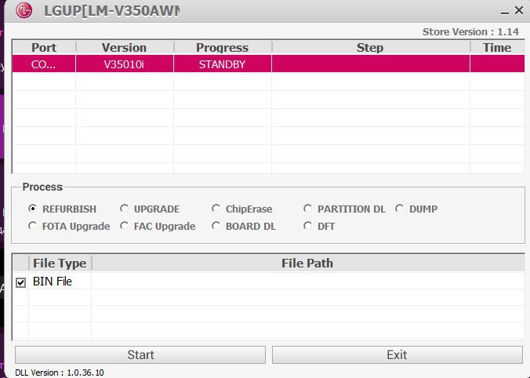
Task: Close the LGUP window
Action: pos(519,10)
